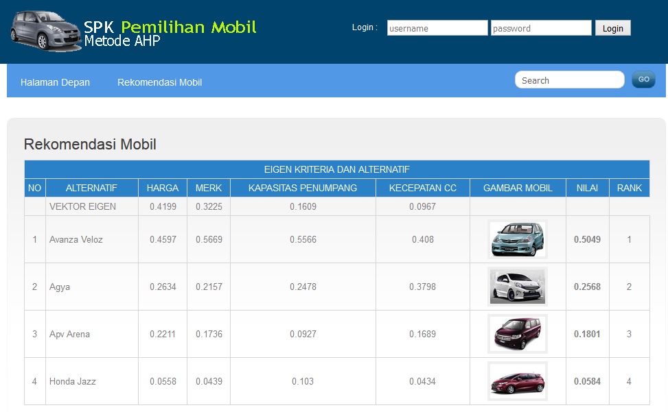This screenshot has height=412, width=668.
Task: View the Agya car picture
Action: 516,286
